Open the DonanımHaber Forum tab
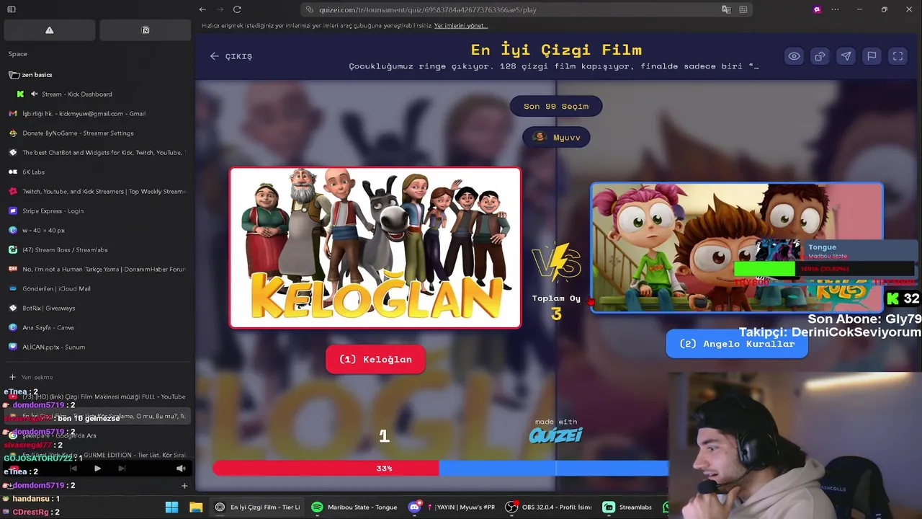The image size is (922, 519). pos(97,270)
